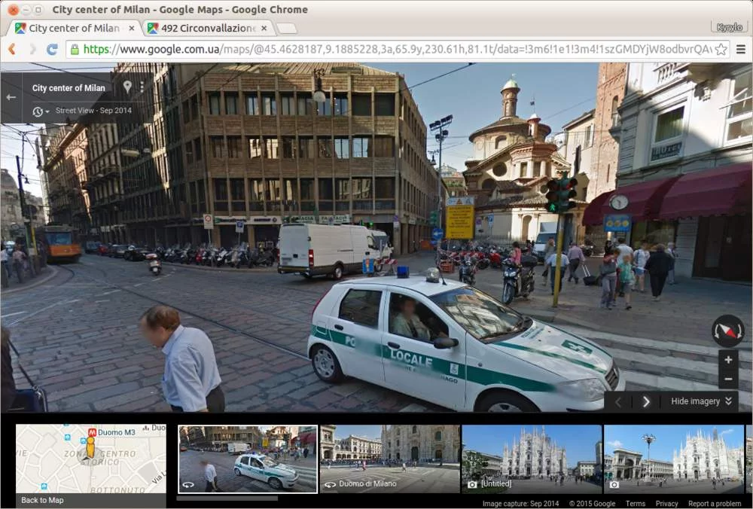Reload the page
This screenshot has height=509, width=753.
(52, 49)
